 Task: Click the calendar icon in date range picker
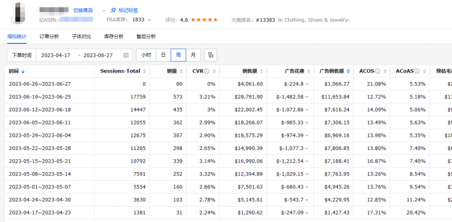click(126, 55)
